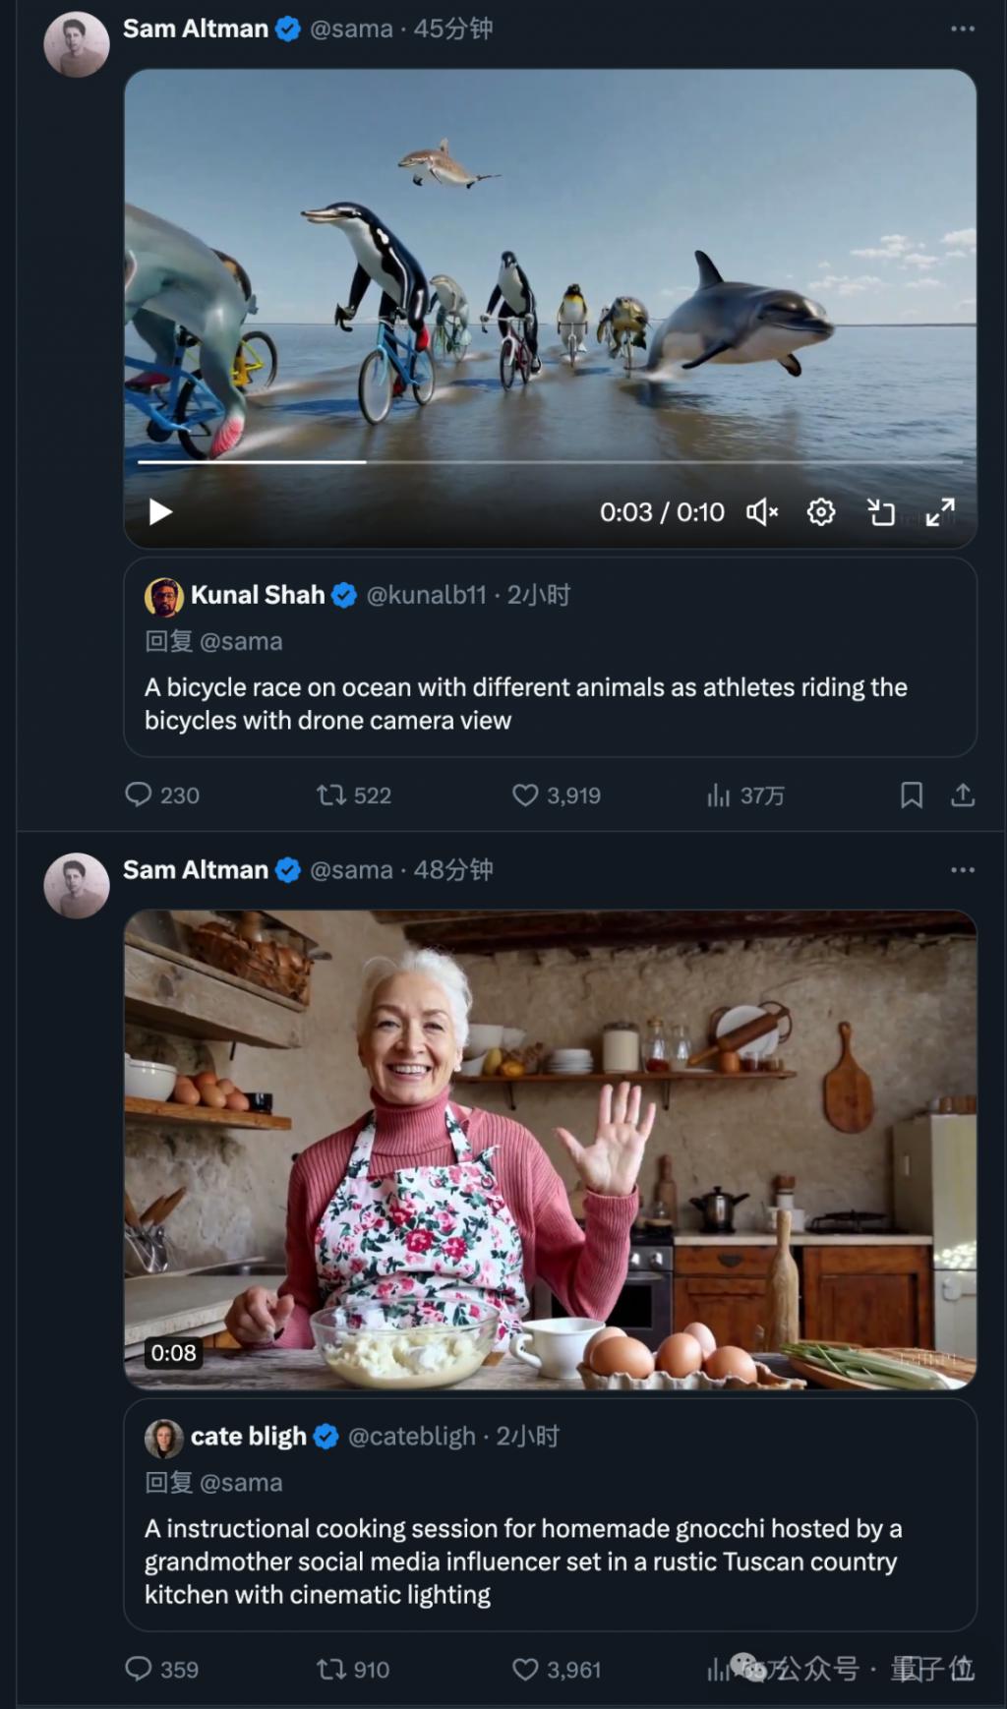The image size is (1007, 1709).
Task: Open more options on the 48分钟 tweet
Action: 963,870
